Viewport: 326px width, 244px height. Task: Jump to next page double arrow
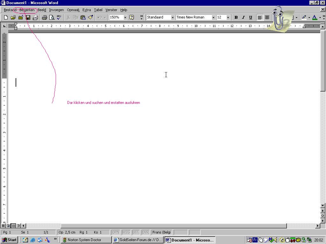coord(322,221)
